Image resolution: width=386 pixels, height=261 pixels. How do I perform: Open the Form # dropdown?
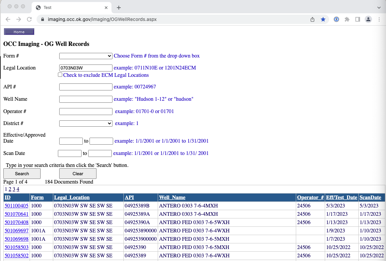[86, 56]
